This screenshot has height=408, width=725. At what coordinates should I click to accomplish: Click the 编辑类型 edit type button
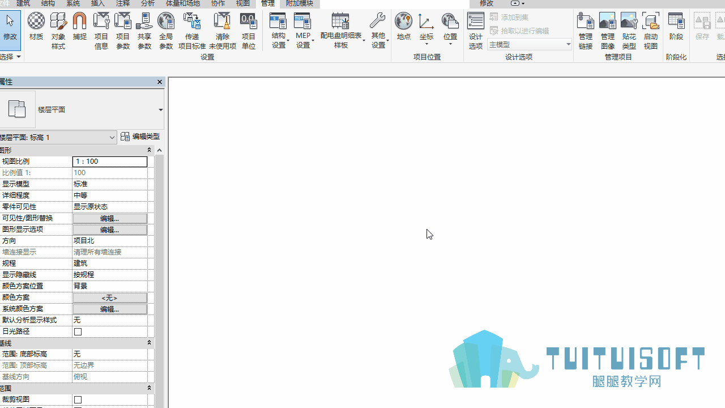click(140, 137)
